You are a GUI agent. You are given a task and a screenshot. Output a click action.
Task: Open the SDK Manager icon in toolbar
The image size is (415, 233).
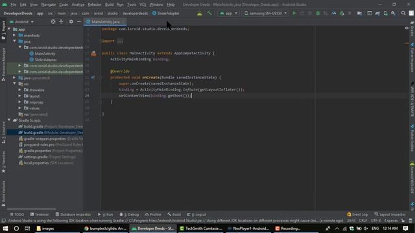click(x=394, y=13)
